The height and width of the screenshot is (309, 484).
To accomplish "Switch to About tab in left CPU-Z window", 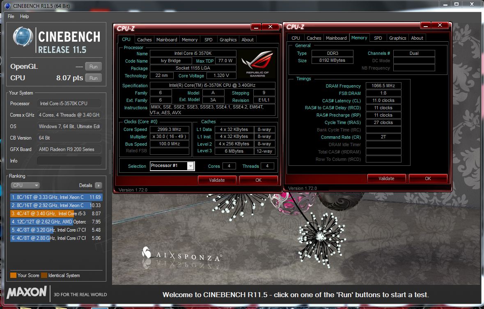I will pos(248,40).
